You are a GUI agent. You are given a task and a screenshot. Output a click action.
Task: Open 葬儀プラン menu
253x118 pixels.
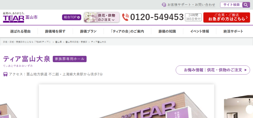tap(88, 31)
